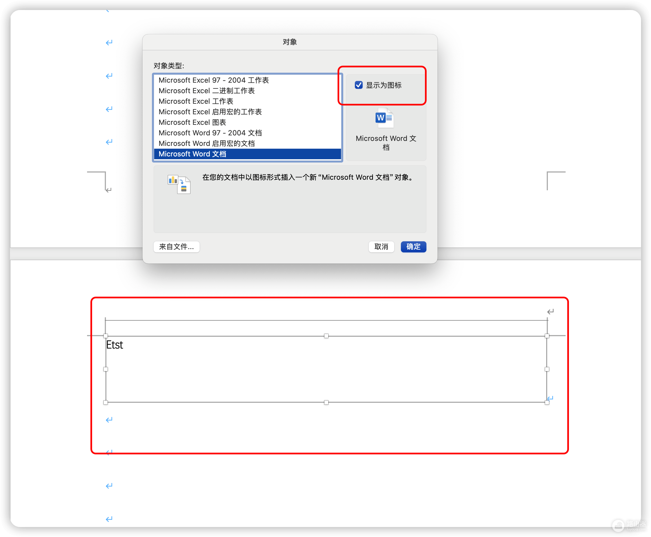This screenshot has width=651, height=537.
Task: Click the highlighted Microsoft Word 文档 row
Action: click(x=247, y=154)
